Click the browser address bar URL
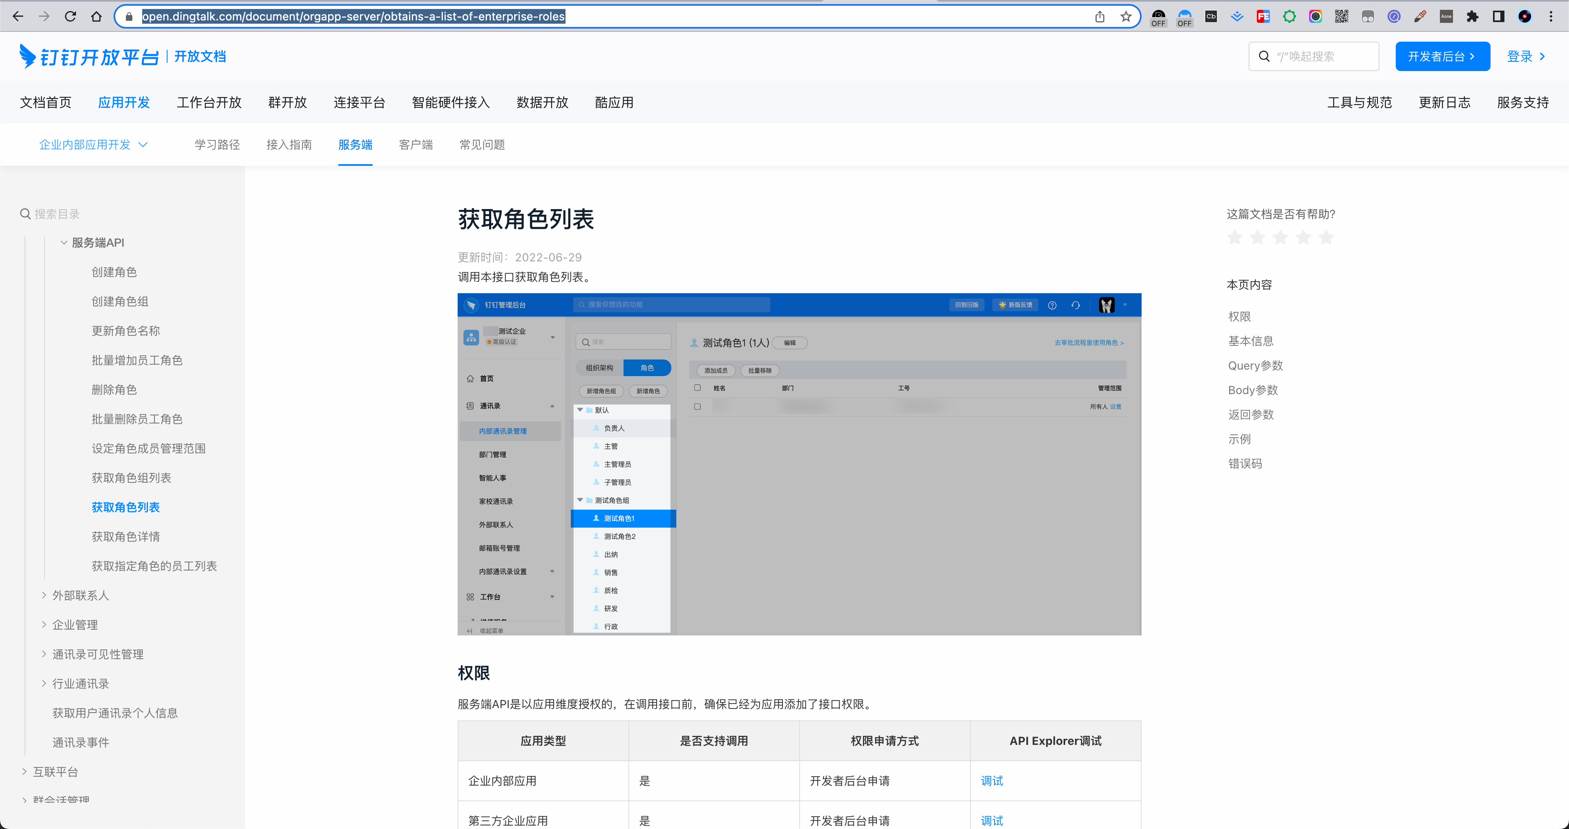The width and height of the screenshot is (1569, 829). 353,16
